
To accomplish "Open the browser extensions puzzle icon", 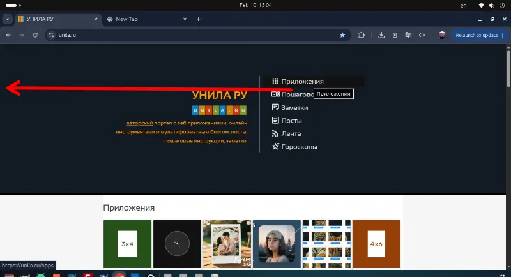I will [361, 35].
